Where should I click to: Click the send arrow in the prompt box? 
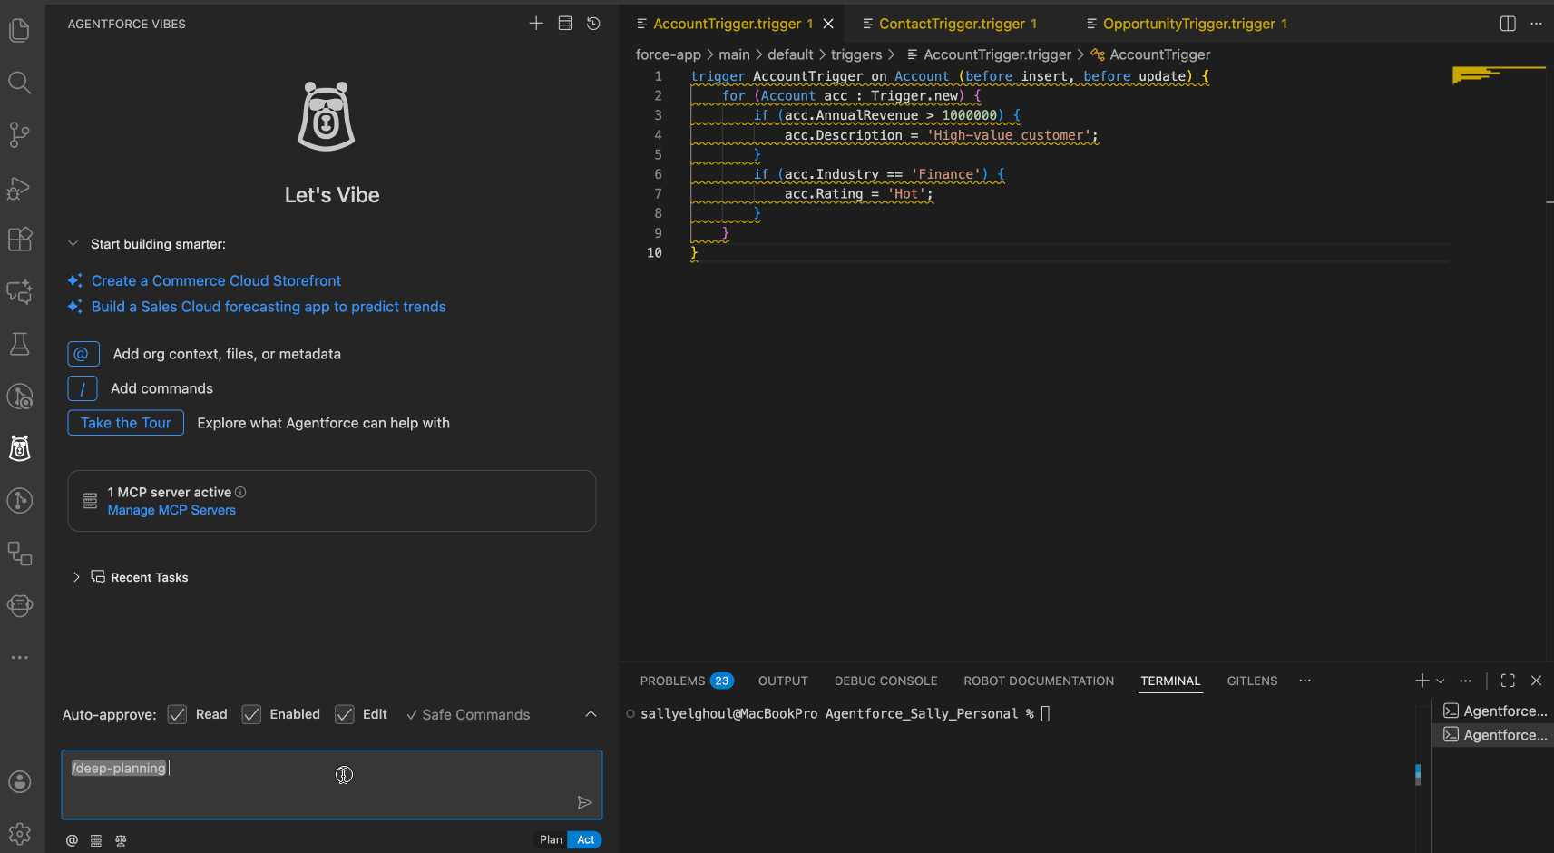(585, 802)
